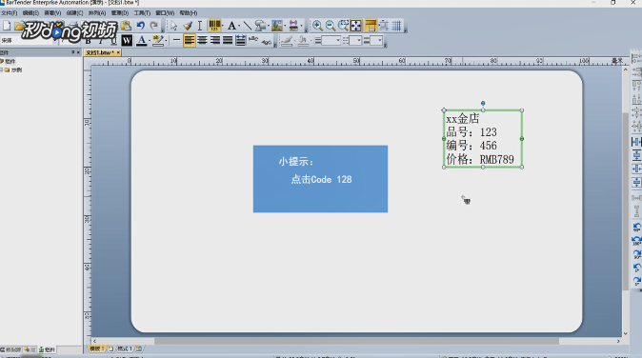Click the text highlight background color icon
This screenshot has width=642, height=358.
point(157,41)
